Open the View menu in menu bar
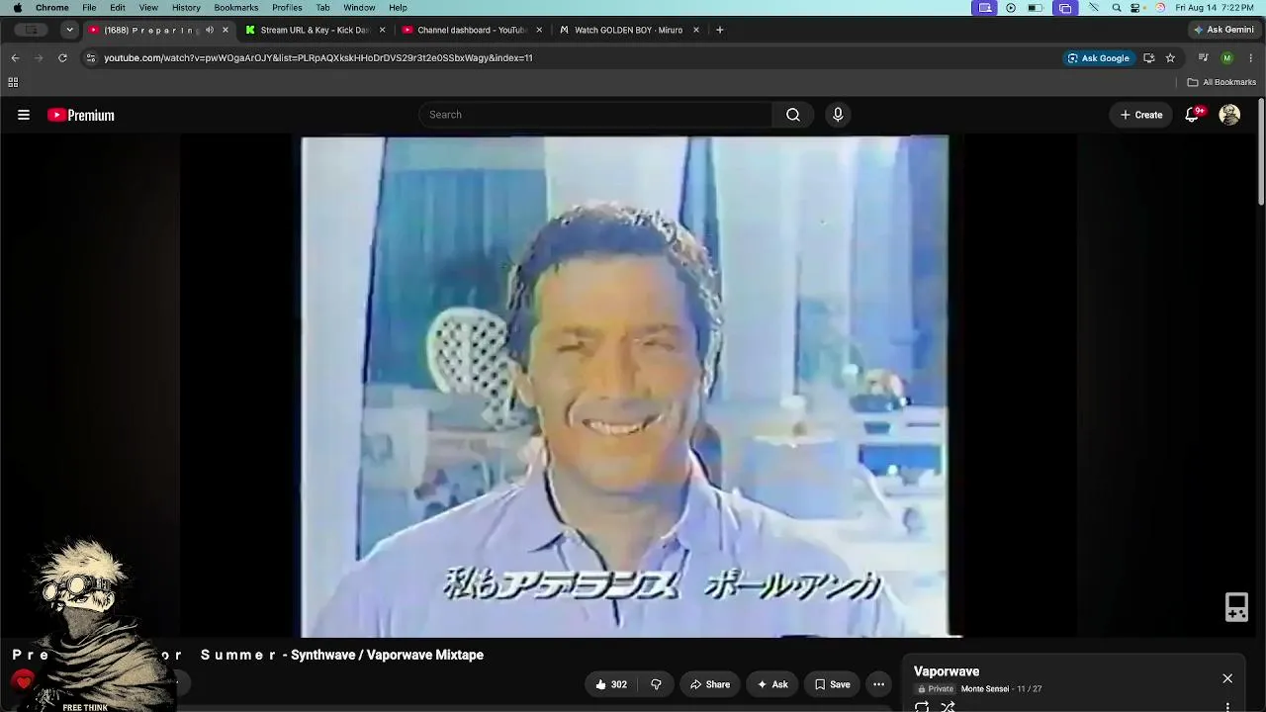The width and height of the screenshot is (1266, 712). [x=148, y=8]
